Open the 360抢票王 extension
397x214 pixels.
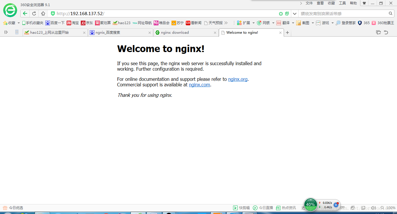click(x=383, y=23)
